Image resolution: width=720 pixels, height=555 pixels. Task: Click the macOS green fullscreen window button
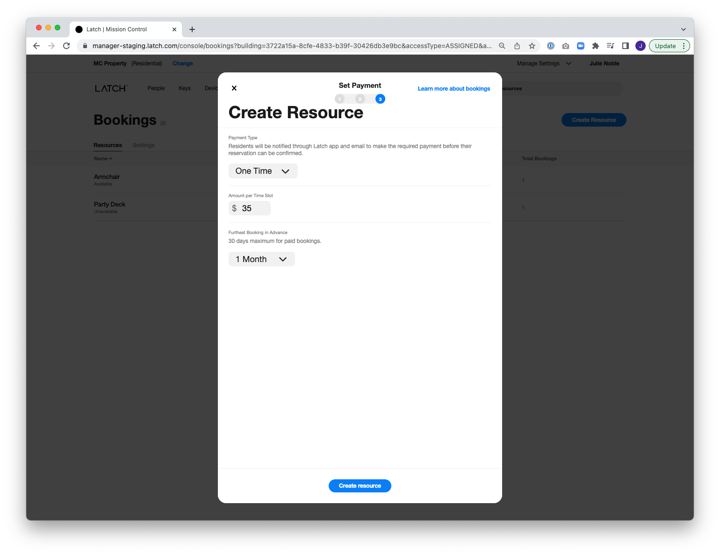[x=58, y=28]
